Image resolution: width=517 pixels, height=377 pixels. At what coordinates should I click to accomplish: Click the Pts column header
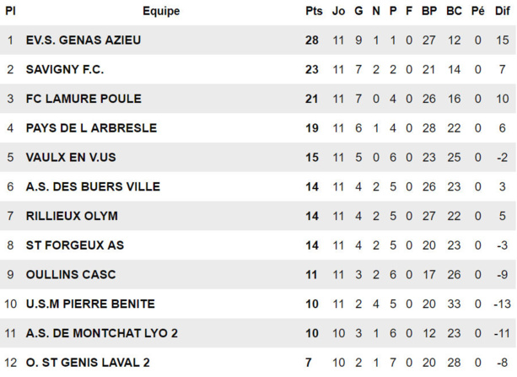[x=314, y=11]
